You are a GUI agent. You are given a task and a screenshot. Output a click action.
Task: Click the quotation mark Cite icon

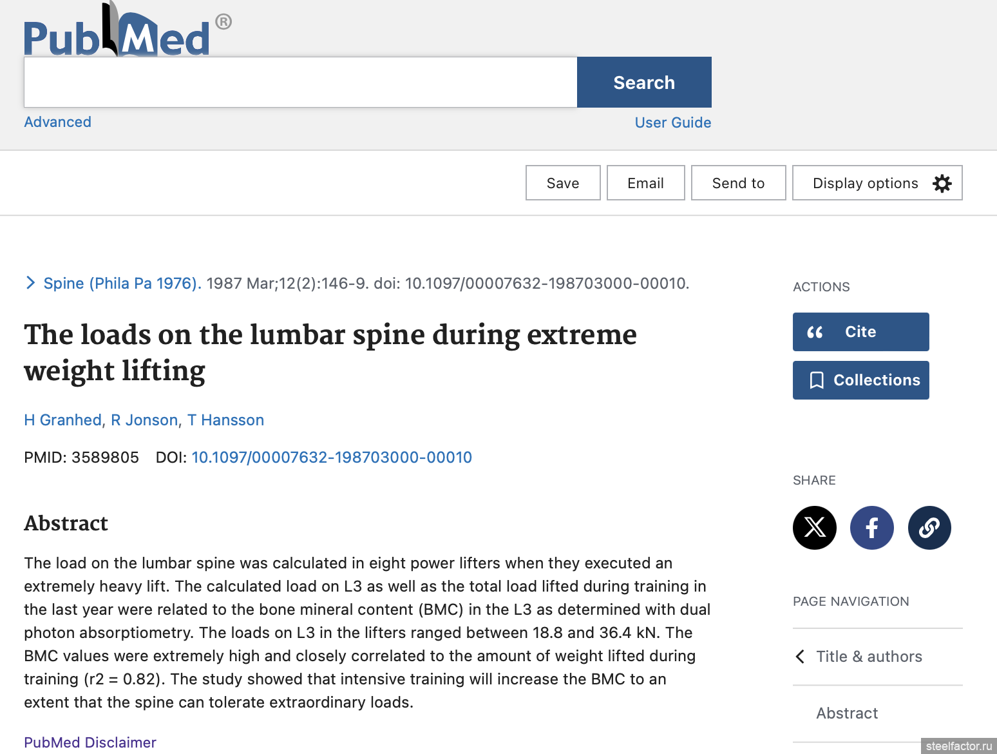(815, 332)
